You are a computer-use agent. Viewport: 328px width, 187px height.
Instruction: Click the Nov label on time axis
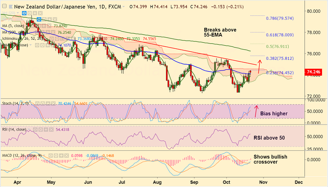(x=263, y=182)
